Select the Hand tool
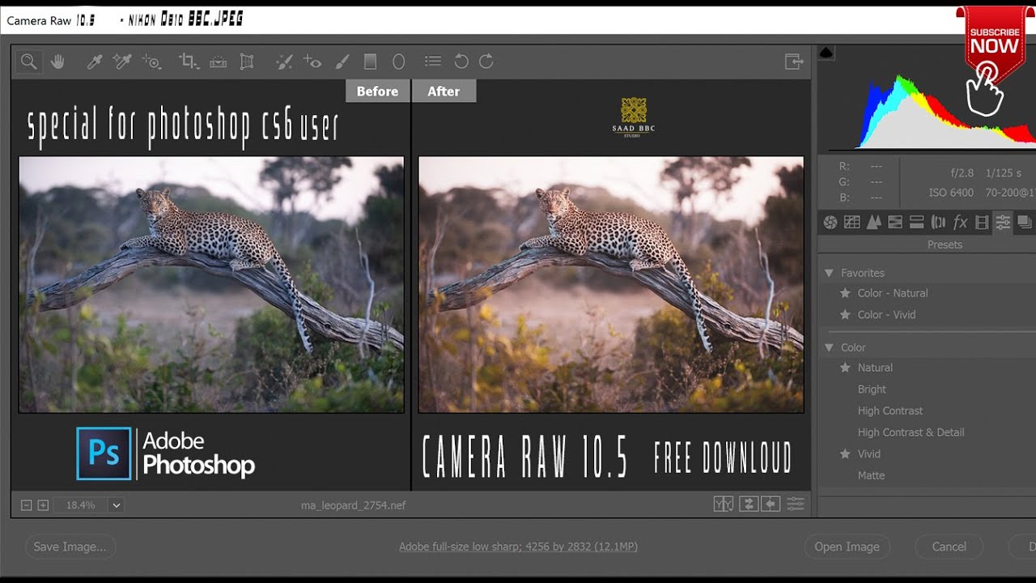 pos(57,62)
